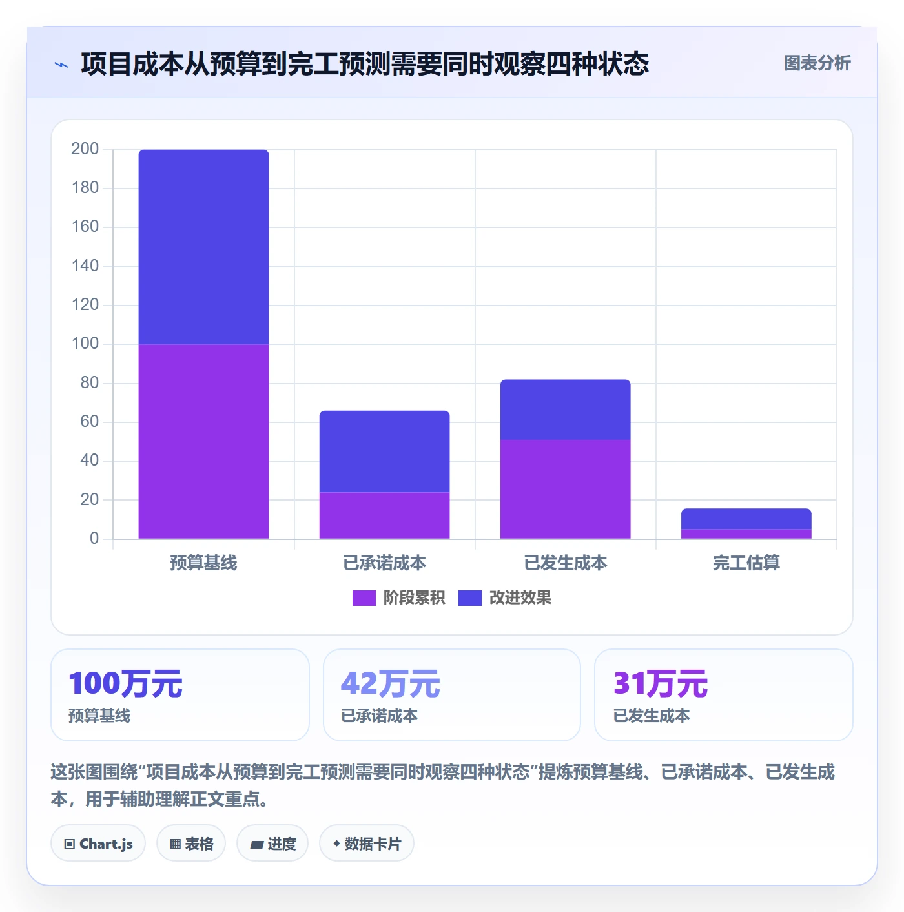This screenshot has width=904, height=912.
Task: Click the blue segment of 完工估算 bar
Action: [x=746, y=519]
